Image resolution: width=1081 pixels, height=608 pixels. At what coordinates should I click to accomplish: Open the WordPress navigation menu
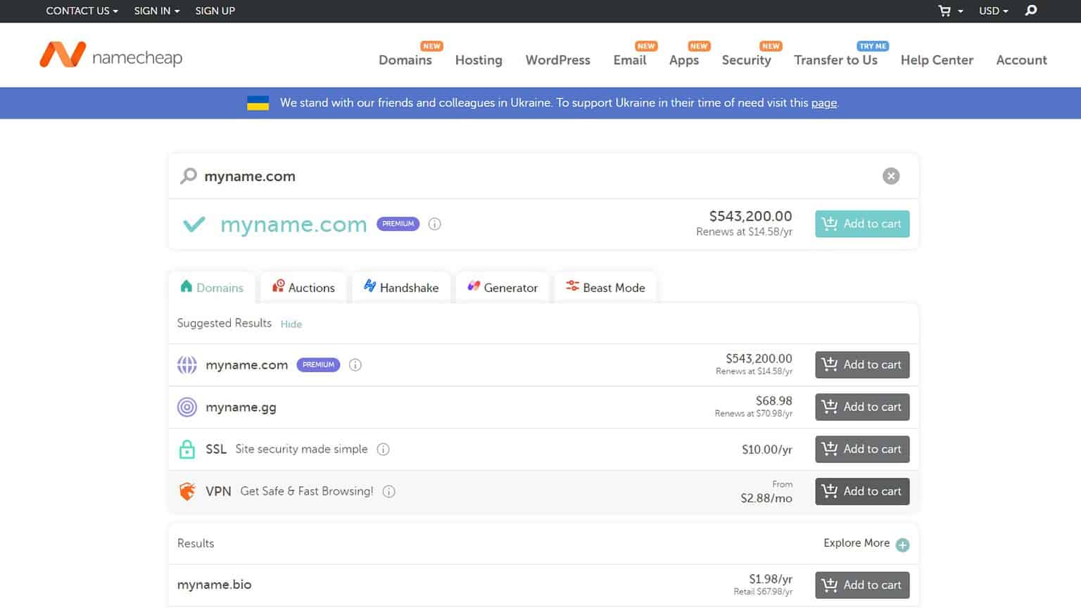(558, 60)
